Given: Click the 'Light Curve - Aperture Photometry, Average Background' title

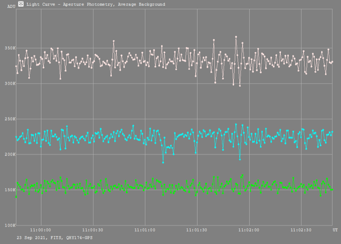Looking at the screenshot, I should point(96,4).
